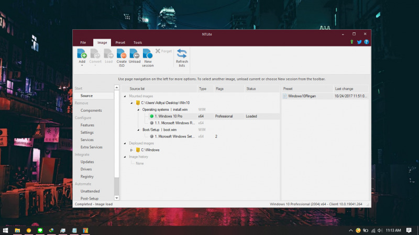Image resolution: width=419 pixels, height=235 pixels.
Task: Click the green update arrow icon
Action: coord(351,42)
